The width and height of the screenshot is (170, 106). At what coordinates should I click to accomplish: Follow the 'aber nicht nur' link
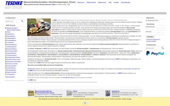pos(68,44)
